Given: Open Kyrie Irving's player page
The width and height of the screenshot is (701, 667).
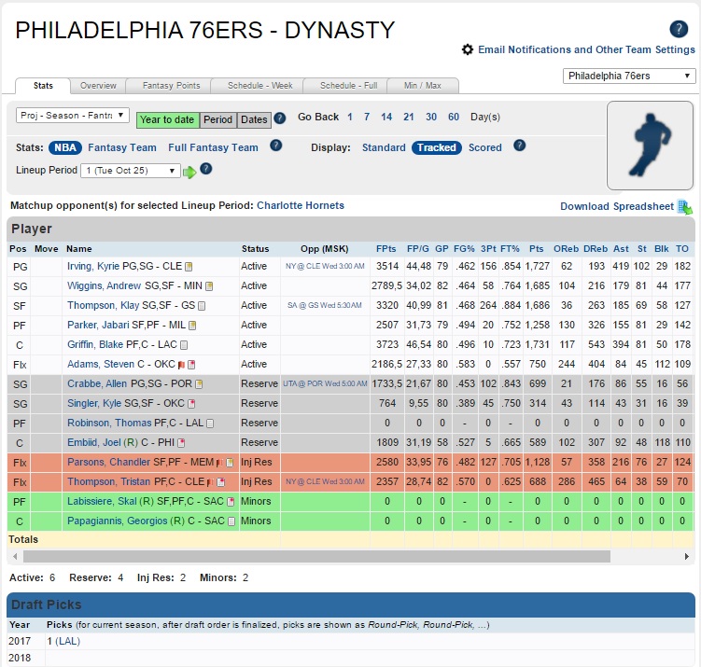Looking at the screenshot, I should coord(93,266).
